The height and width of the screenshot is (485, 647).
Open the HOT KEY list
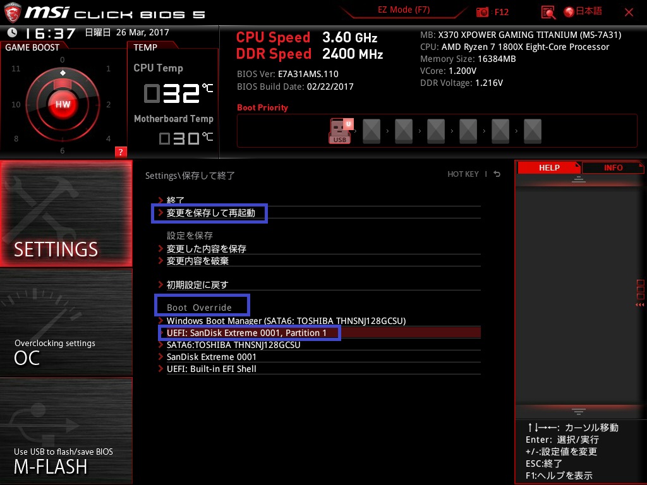(463, 174)
